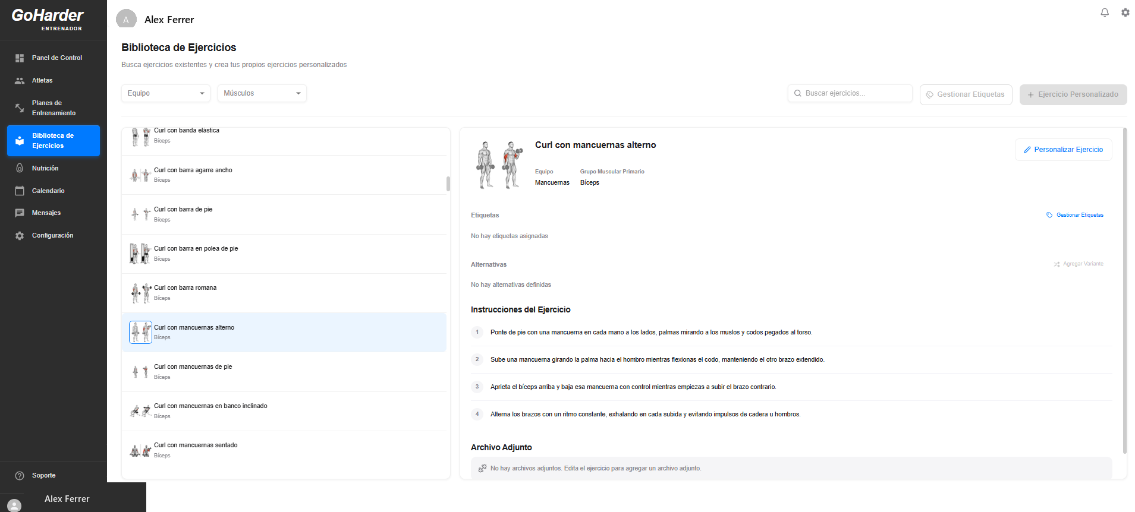1135x512 pixels.
Task: Click the Atletas people icon
Action: [20, 81]
